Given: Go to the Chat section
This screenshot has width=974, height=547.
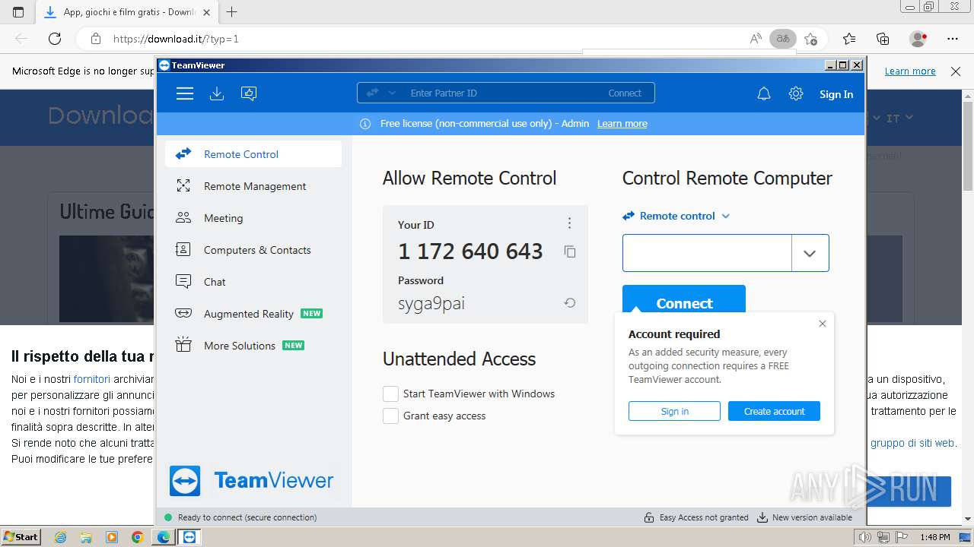Looking at the screenshot, I should [x=253, y=282].
